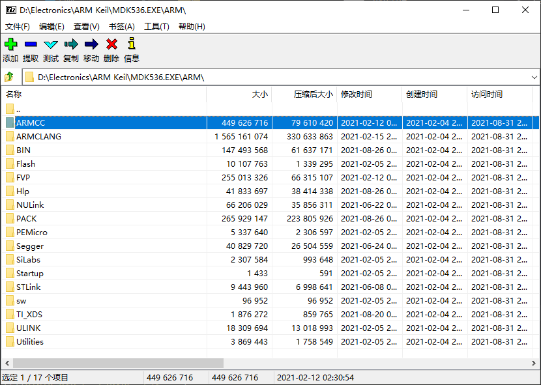The image size is (541, 385).
Task: Click PACK packed size 223 805 926
Action: [x=310, y=219]
